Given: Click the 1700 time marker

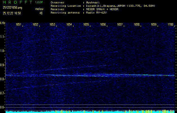Looking at the screenshot, I should [x=171, y=25].
